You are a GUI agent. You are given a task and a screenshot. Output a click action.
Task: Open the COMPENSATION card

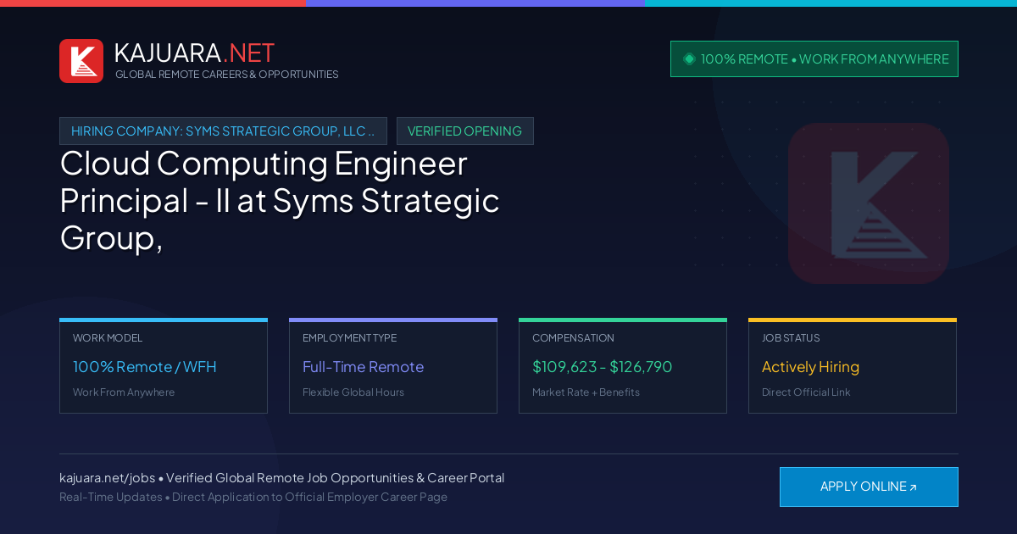pyautogui.click(x=623, y=366)
